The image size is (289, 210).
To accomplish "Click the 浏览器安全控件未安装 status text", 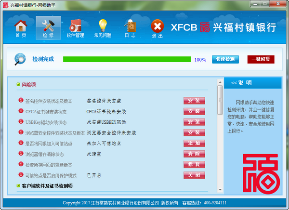I will click(111, 133).
